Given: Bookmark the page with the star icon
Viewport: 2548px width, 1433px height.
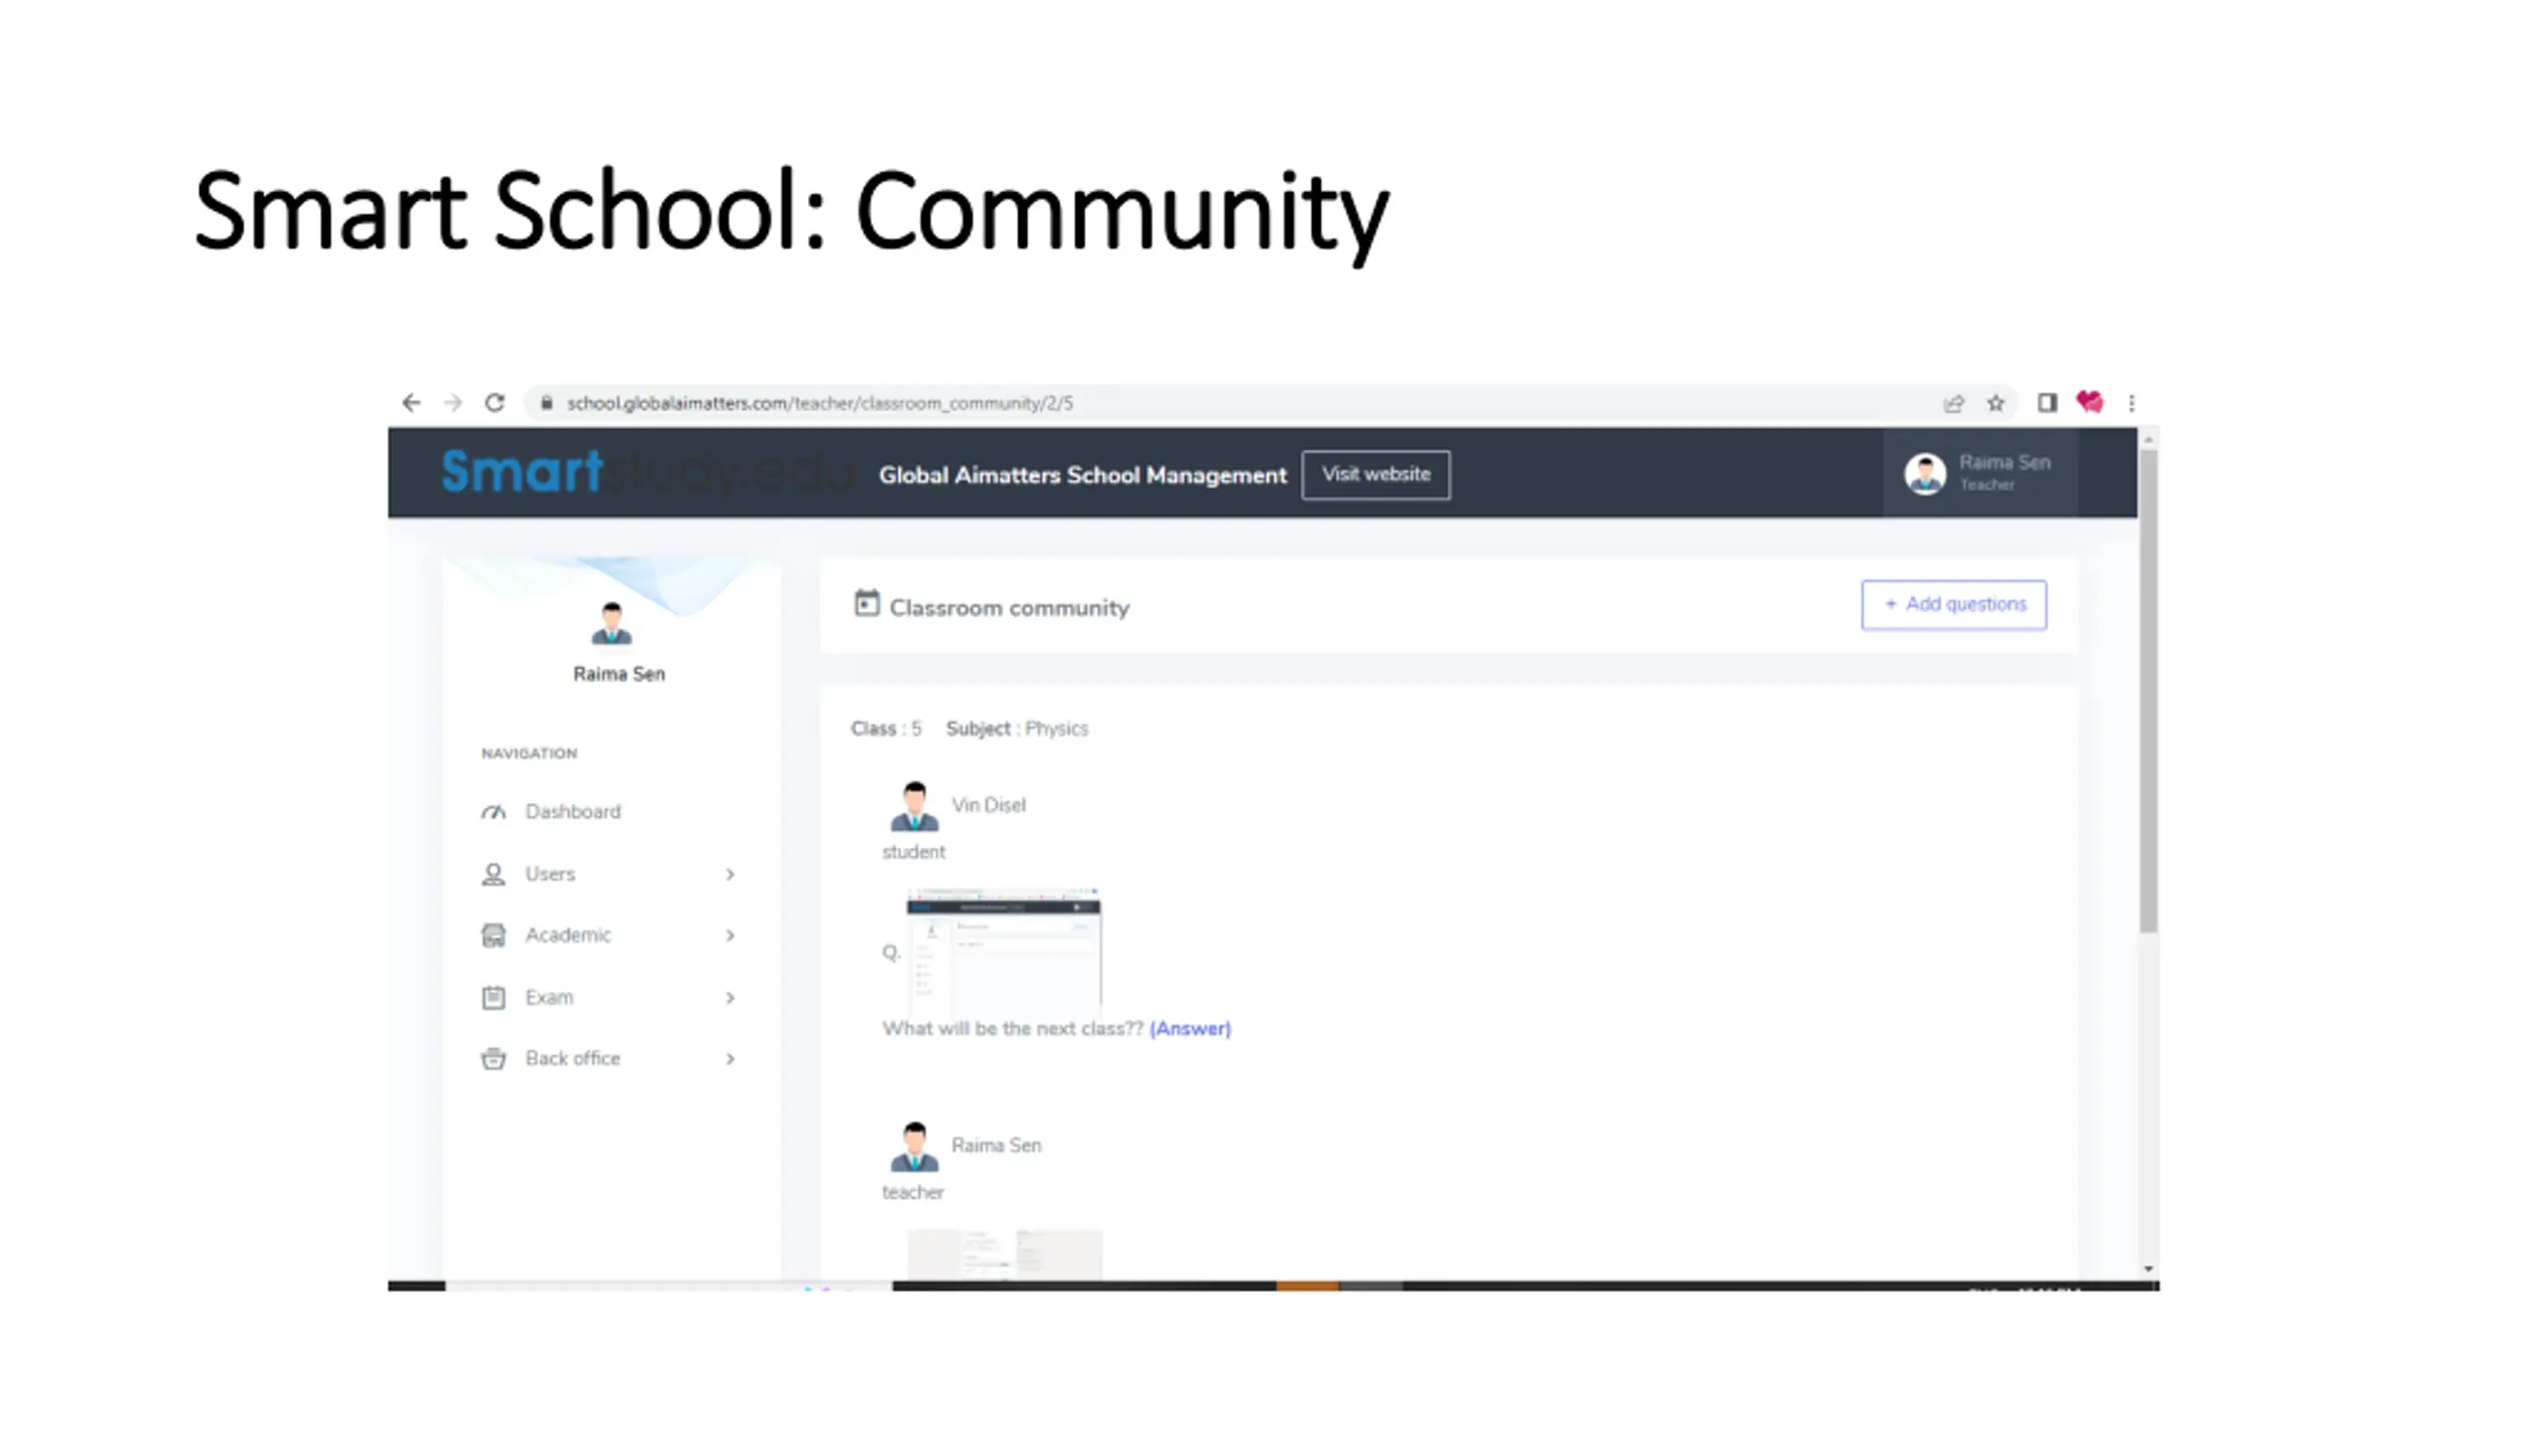Looking at the screenshot, I should pos(1996,403).
